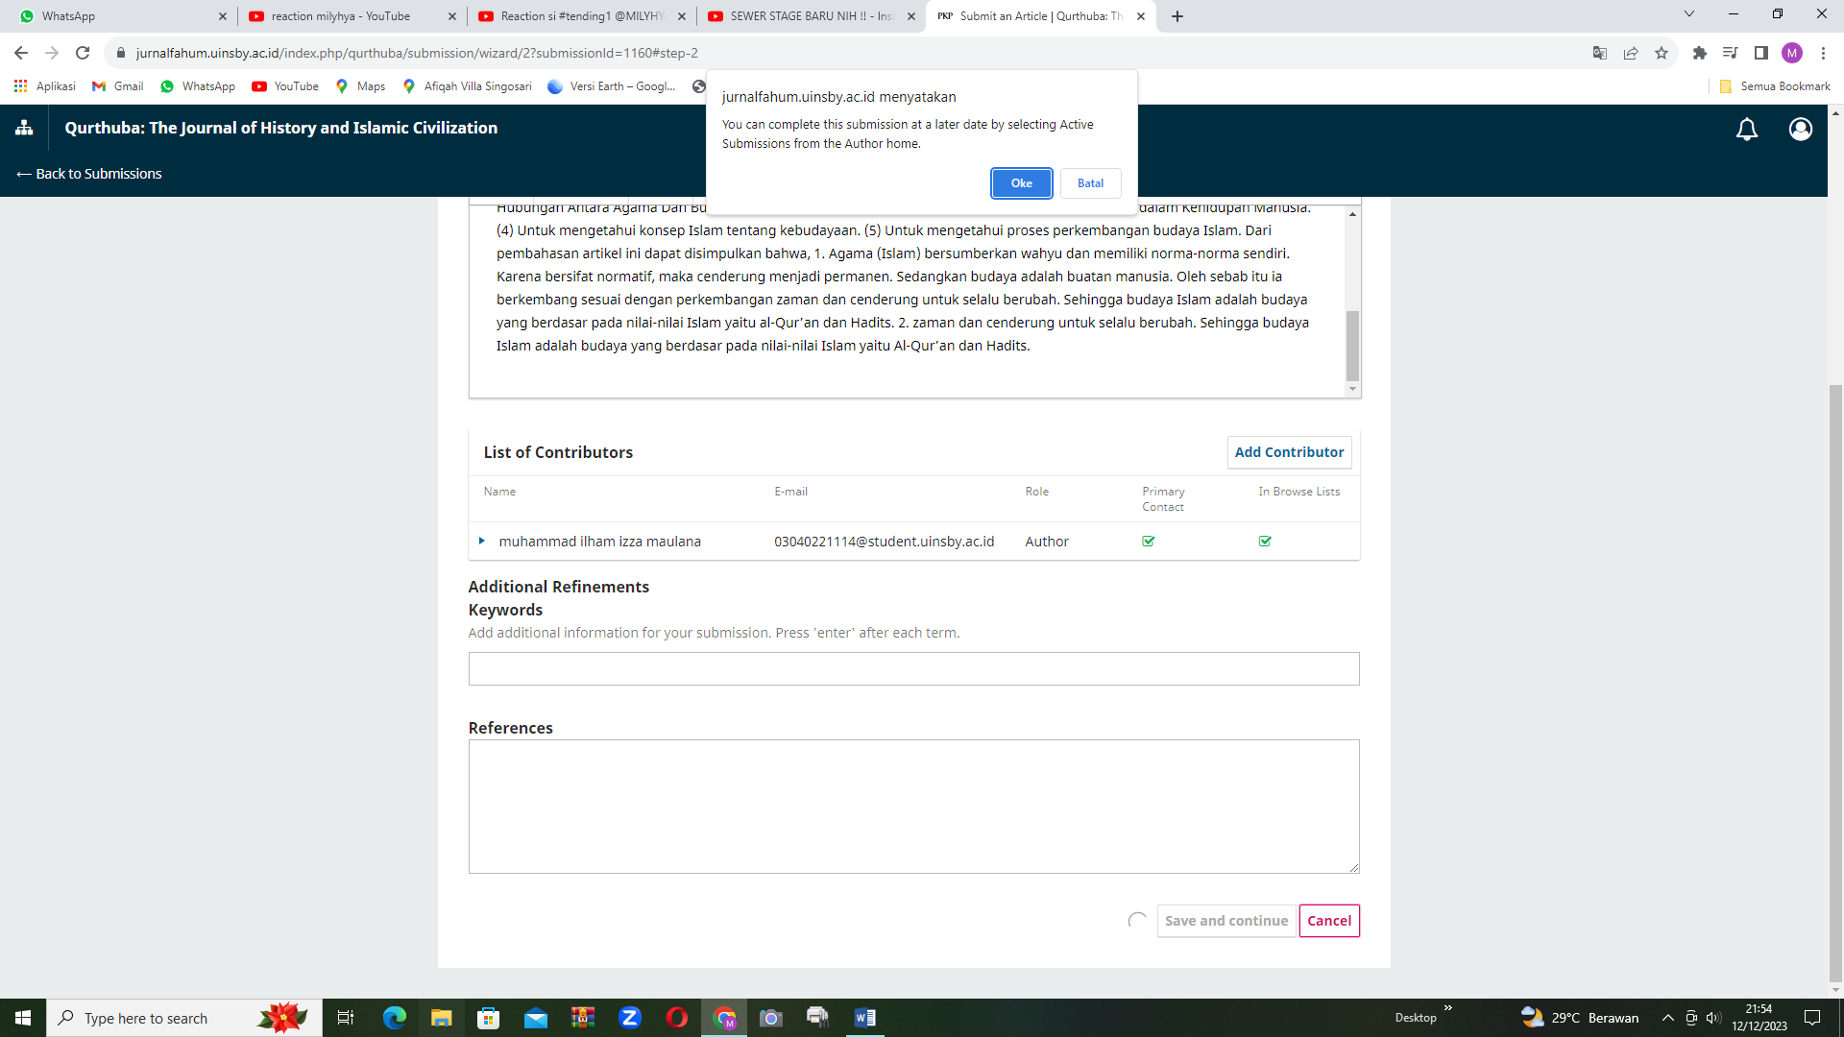The height and width of the screenshot is (1037, 1844).
Task: Click the translate page icon in address bar
Action: [1599, 53]
